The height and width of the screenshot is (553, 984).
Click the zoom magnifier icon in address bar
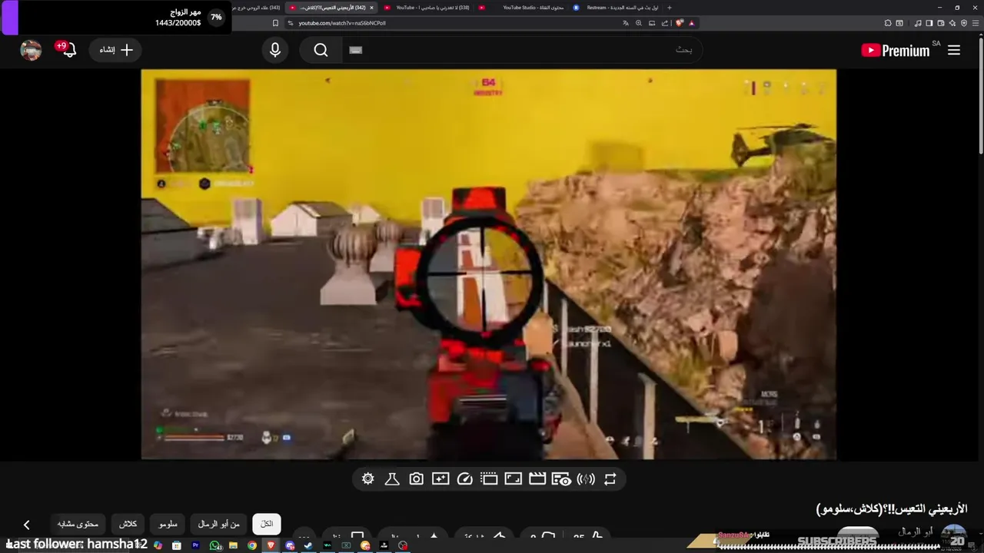click(x=638, y=23)
